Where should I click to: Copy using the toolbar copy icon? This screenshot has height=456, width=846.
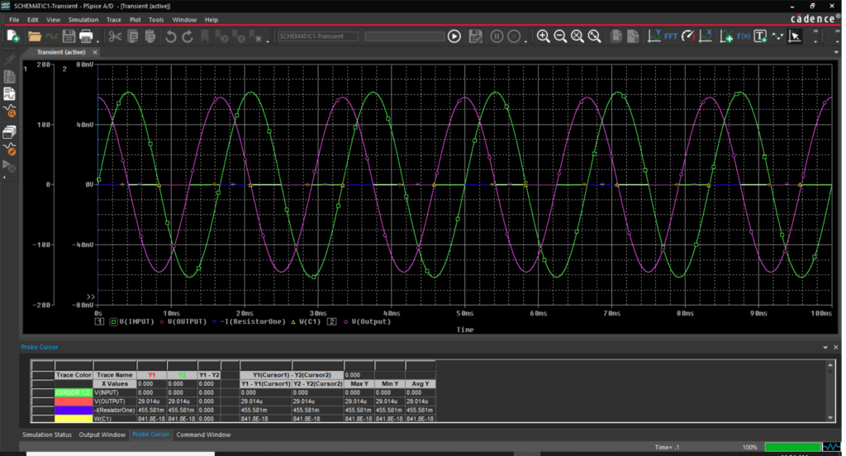pyautogui.click(x=133, y=36)
